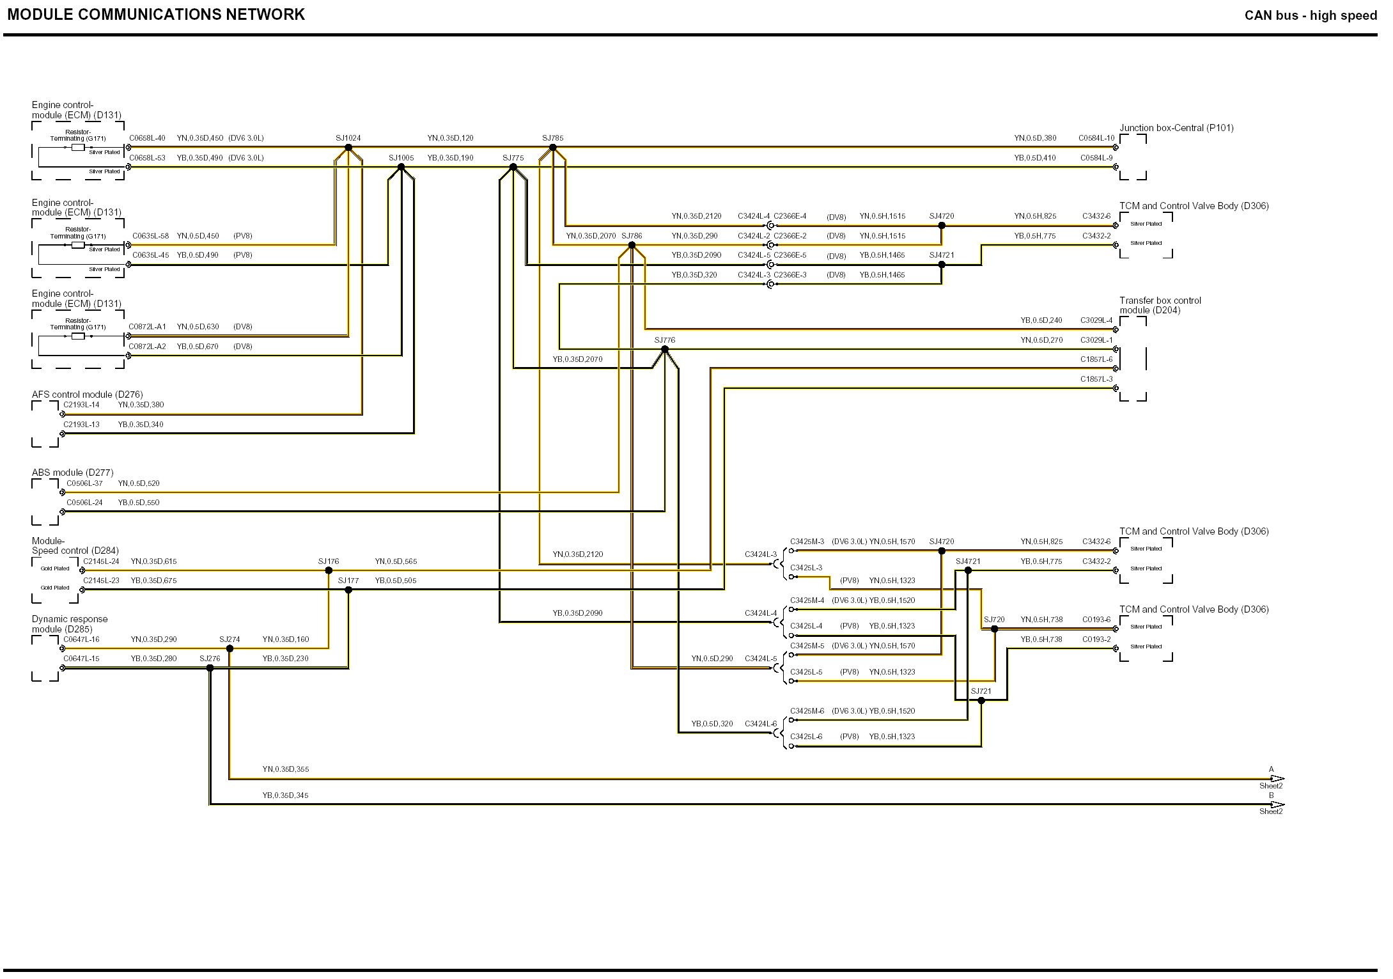1393x979 pixels.
Task: Select Transfer box control module (D204) label
Action: pos(1160,305)
